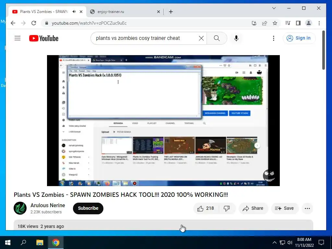The width and height of the screenshot is (332, 249).
Task: View site info via the padlock
Action: point(47,23)
